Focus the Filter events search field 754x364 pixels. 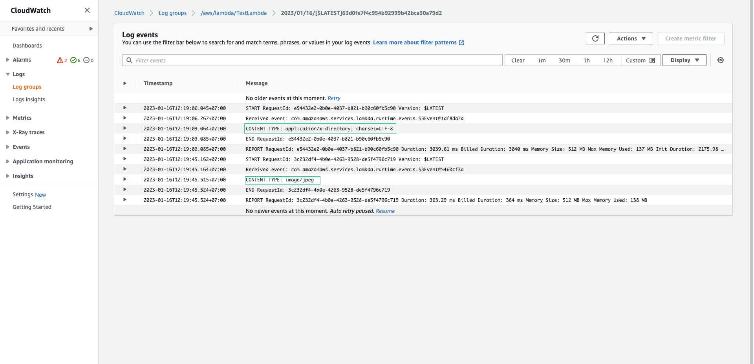point(312,60)
